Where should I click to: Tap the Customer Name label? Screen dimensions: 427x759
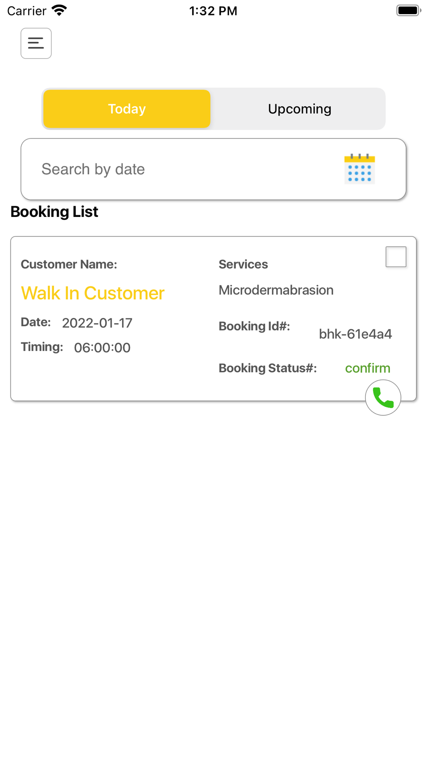click(69, 264)
